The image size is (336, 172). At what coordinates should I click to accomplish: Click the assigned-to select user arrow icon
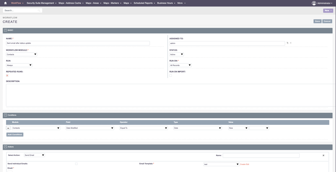[287, 43]
